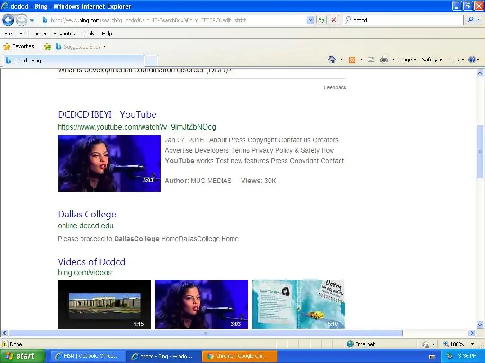Click the Read Mail icon
Screen dimensions: 485x363
(x=371, y=60)
